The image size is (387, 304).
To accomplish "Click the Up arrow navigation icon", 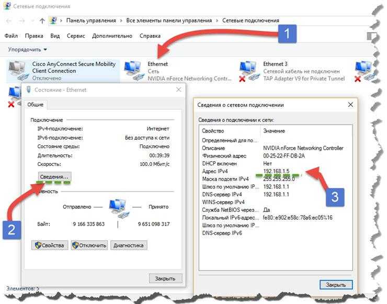I will pyautogui.click(x=42, y=21).
